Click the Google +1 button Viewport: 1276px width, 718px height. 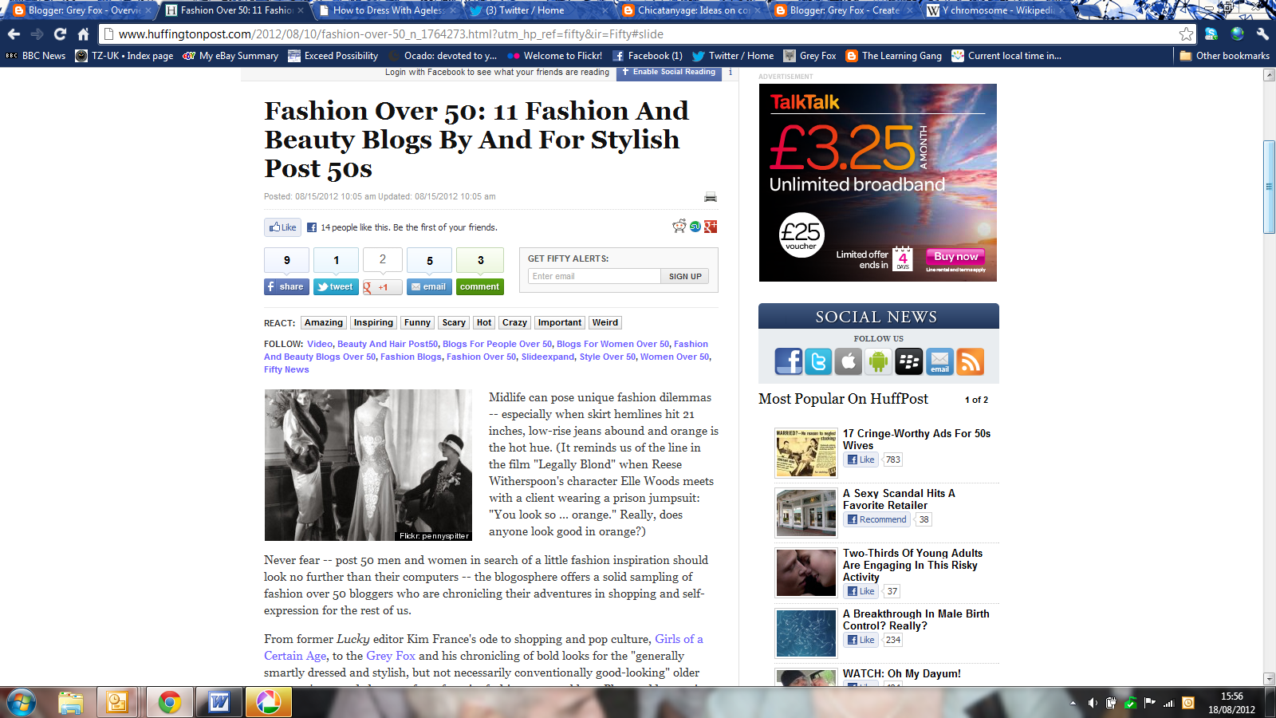coord(383,287)
